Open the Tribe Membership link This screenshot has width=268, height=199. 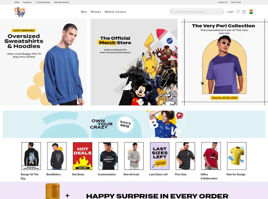pos(61,2)
